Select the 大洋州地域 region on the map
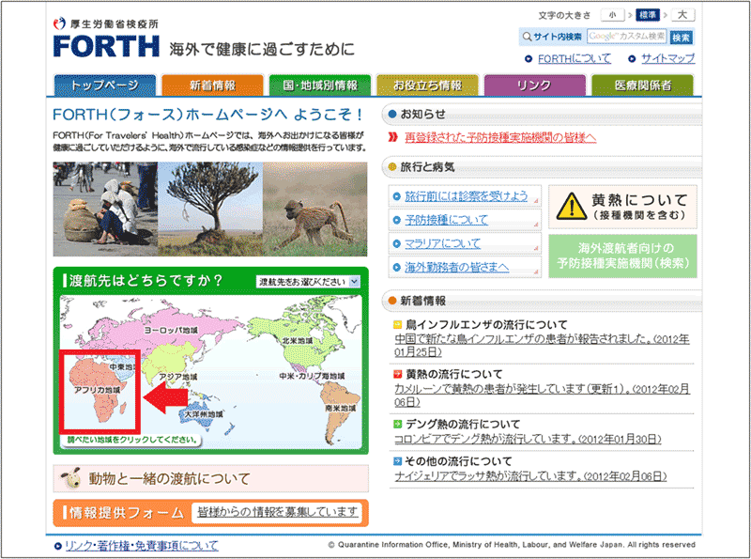 pyautogui.click(x=203, y=413)
